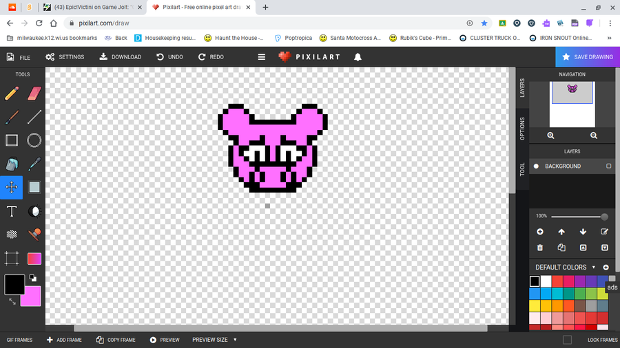Image resolution: width=620 pixels, height=348 pixels.
Task: Toggle the Lock Frames checkbox
Action: (x=568, y=340)
